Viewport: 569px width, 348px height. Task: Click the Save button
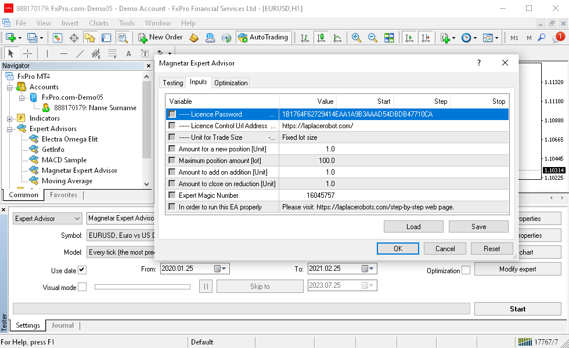pyautogui.click(x=478, y=227)
